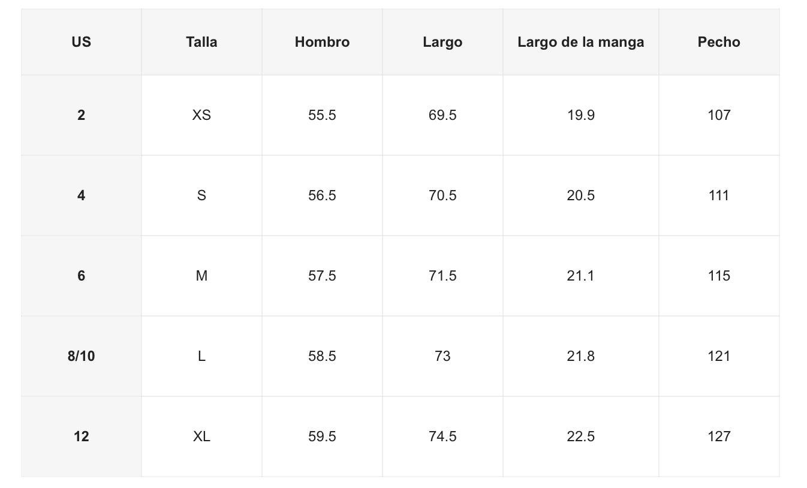Select the "Talla" column header

201,42
